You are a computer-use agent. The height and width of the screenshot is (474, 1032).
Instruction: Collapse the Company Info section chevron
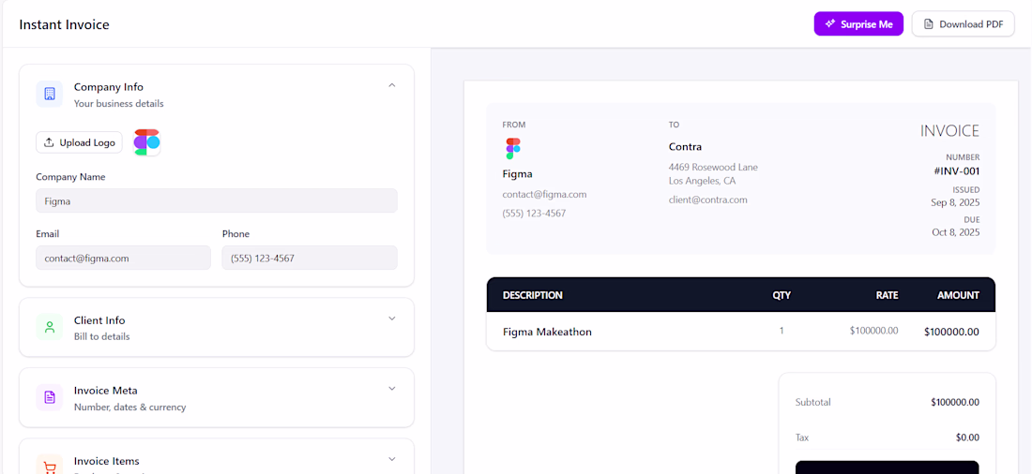coord(392,85)
